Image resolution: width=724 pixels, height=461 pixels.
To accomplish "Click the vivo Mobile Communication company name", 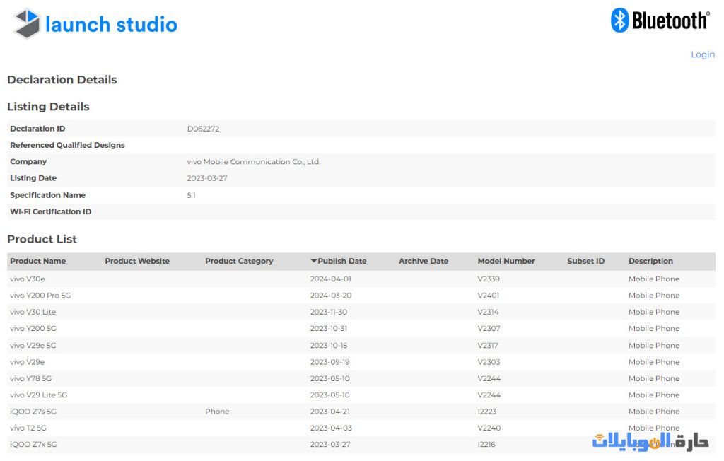I will [x=253, y=162].
